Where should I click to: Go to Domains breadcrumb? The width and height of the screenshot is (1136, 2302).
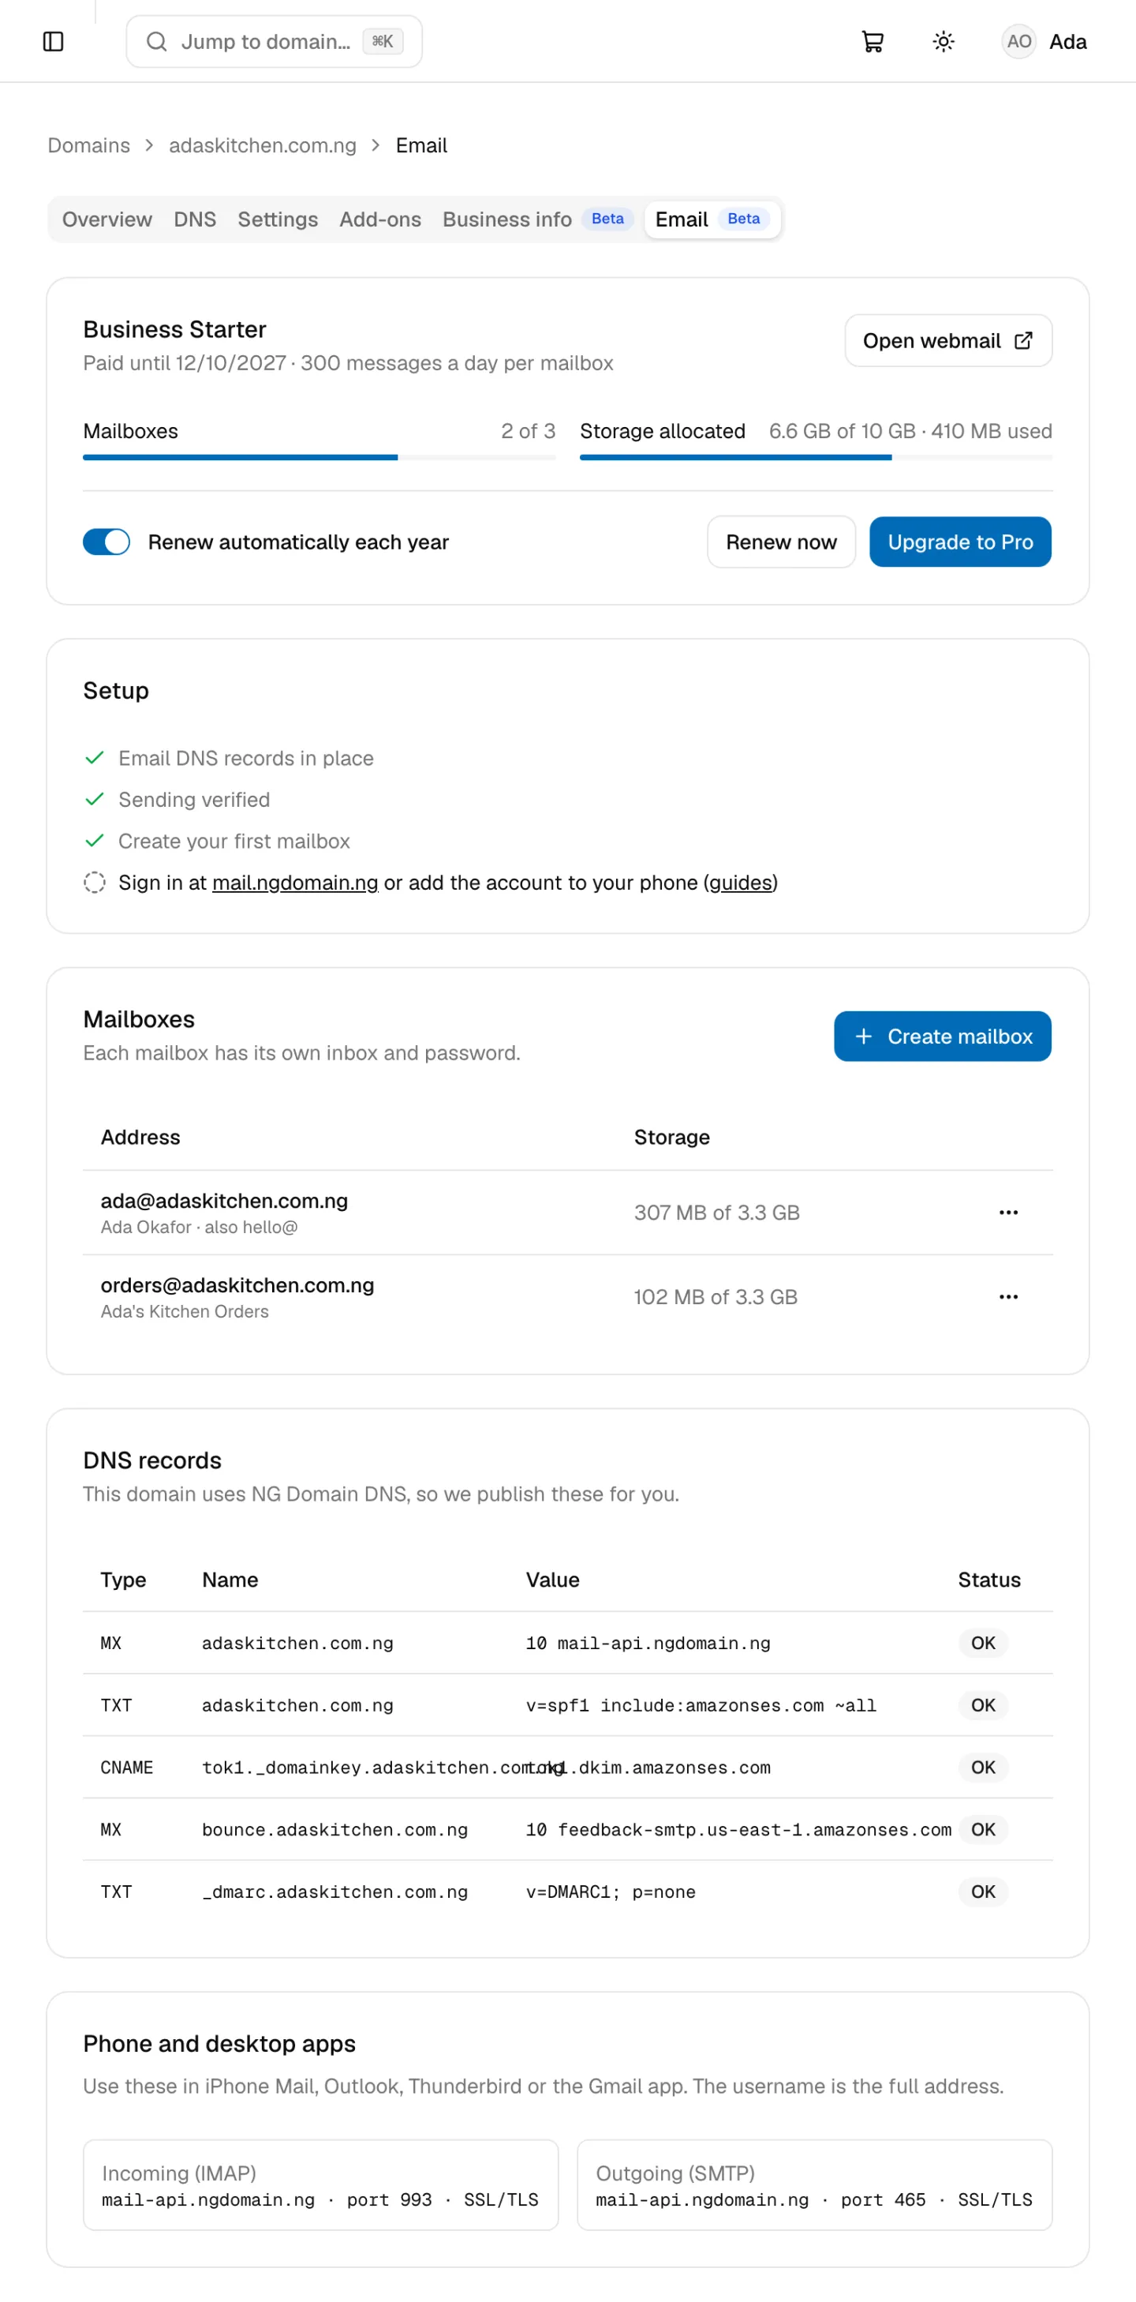88,146
